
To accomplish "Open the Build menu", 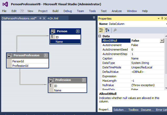I will click(55, 11).
